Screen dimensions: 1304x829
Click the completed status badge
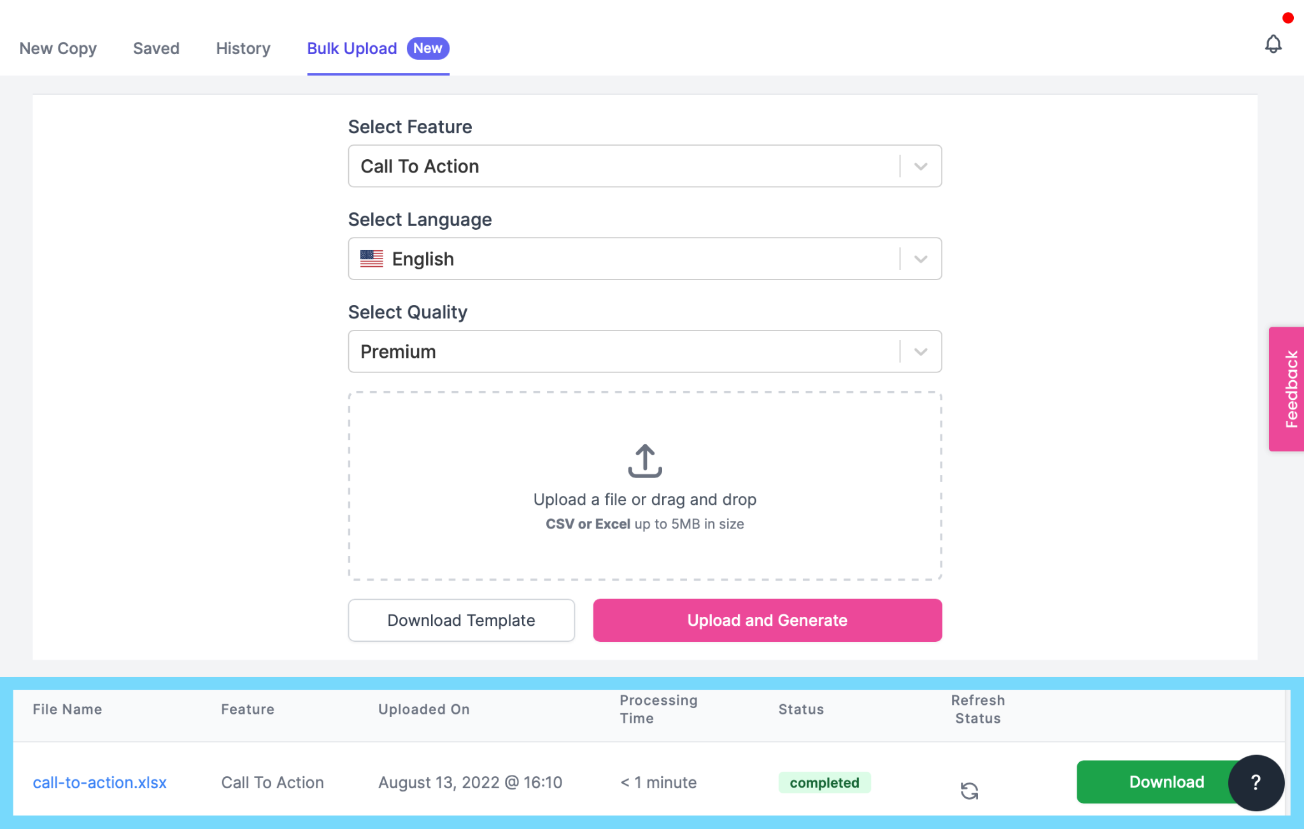[x=825, y=783]
